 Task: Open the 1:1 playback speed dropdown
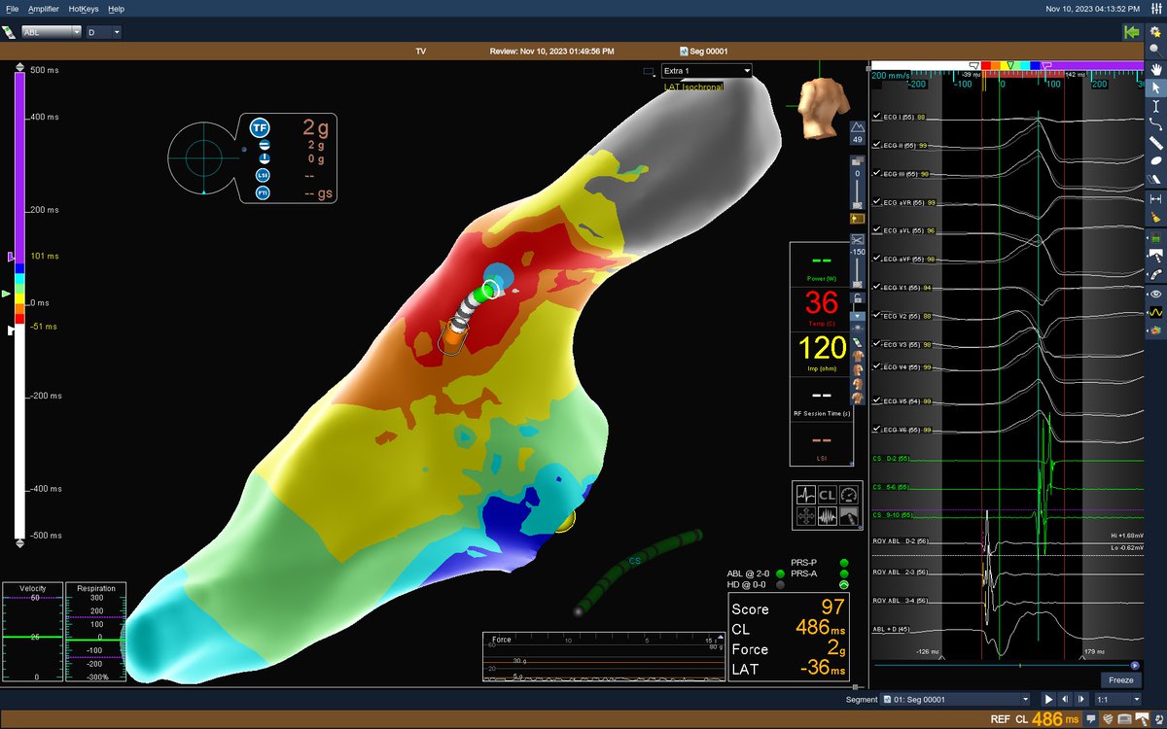[1116, 699]
